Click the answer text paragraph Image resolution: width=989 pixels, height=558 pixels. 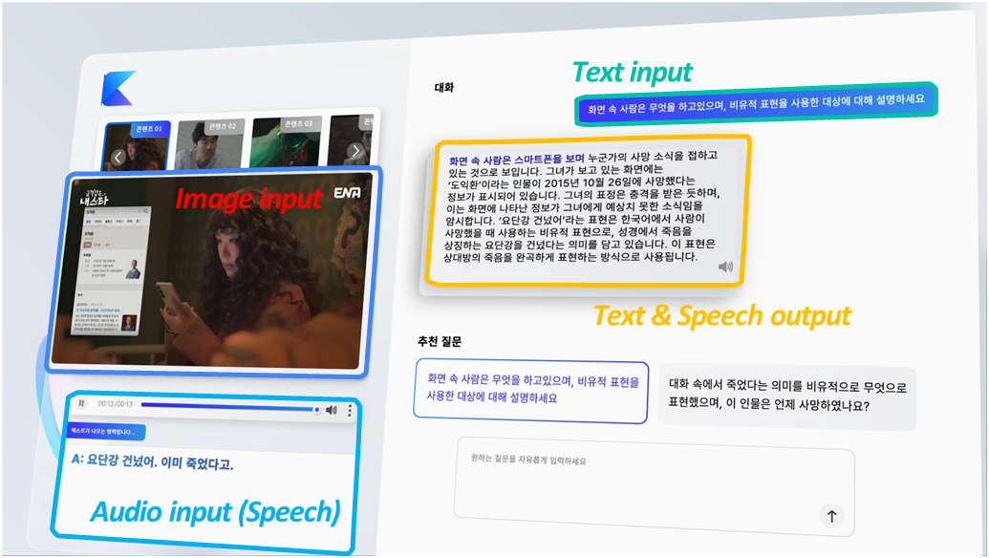582,207
